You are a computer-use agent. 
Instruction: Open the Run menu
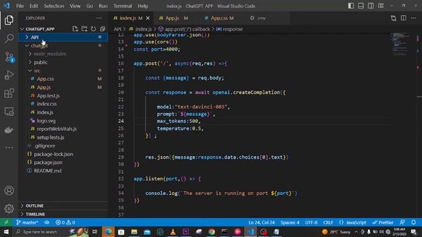point(103,6)
